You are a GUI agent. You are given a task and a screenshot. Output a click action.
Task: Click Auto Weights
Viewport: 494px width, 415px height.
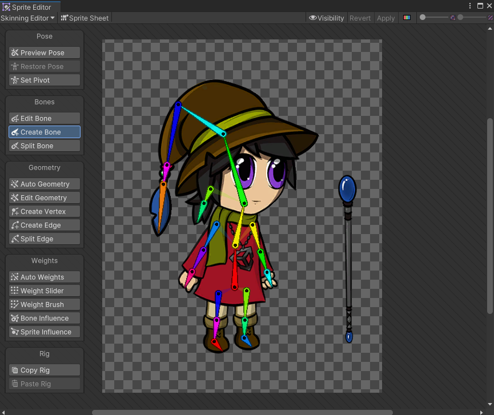(x=45, y=277)
